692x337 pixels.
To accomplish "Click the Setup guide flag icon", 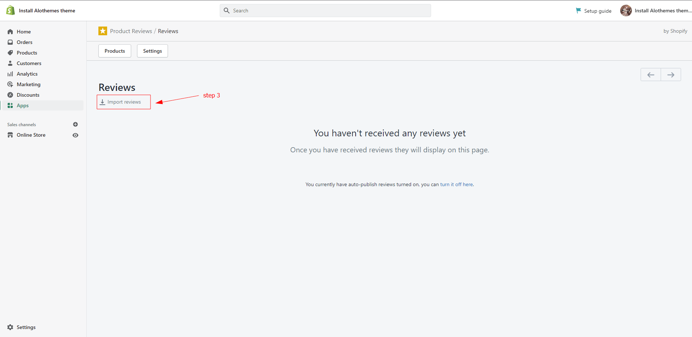I will click(578, 11).
